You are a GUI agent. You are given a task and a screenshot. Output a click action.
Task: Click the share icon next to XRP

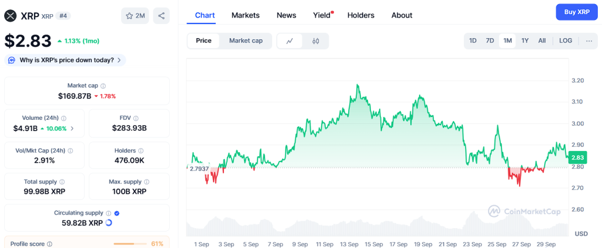161,16
